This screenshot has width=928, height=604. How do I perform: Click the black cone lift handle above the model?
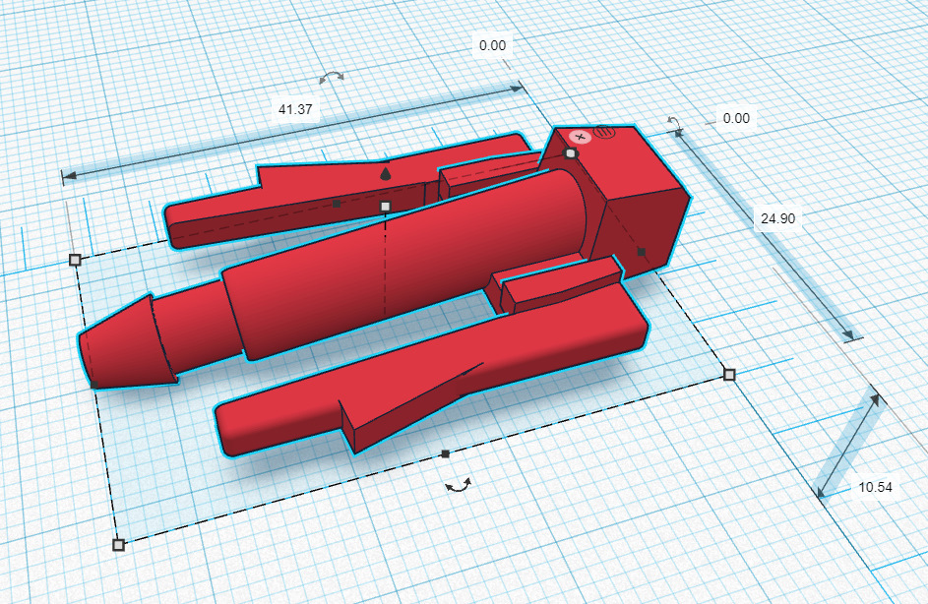(x=386, y=173)
